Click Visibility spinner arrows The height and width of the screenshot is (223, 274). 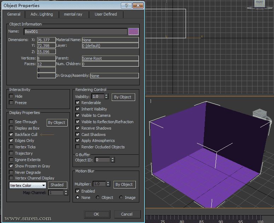(106, 96)
